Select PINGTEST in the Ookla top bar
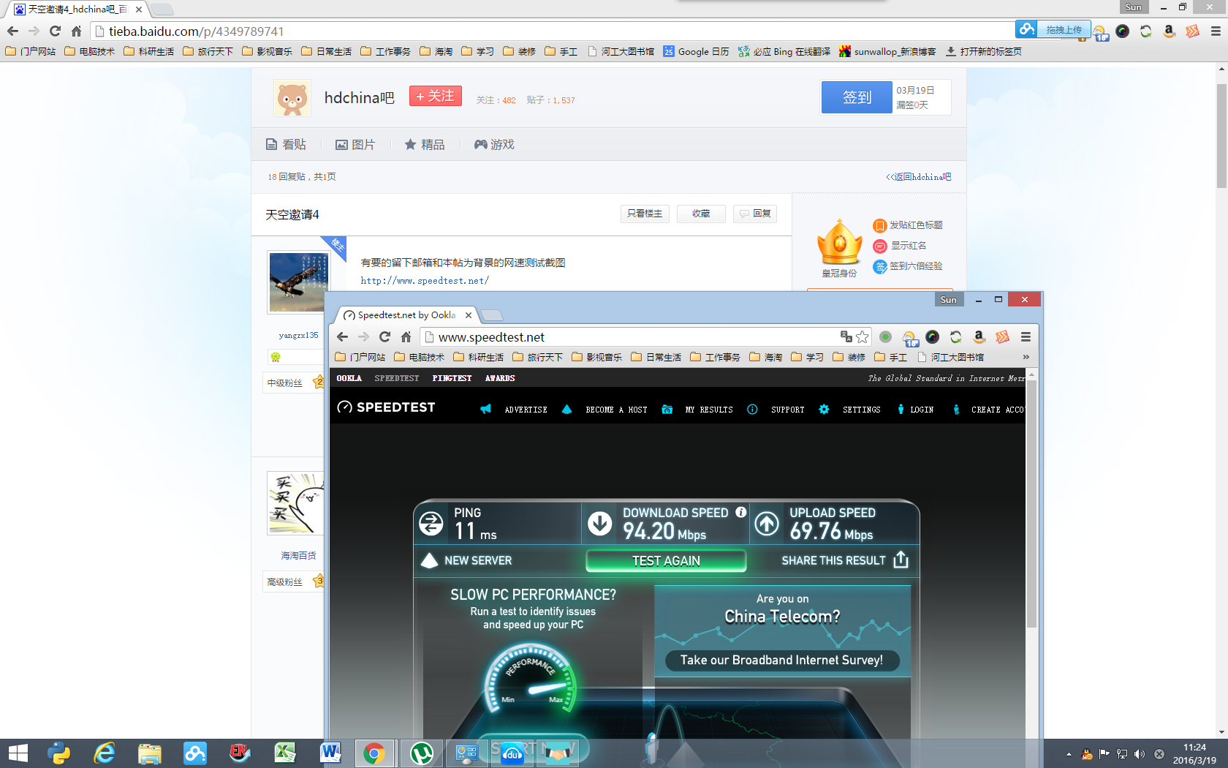Viewport: 1228px width, 768px height. tap(452, 378)
